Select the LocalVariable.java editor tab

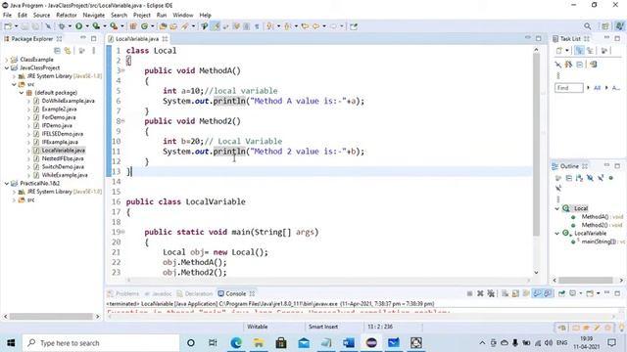[x=137, y=39]
